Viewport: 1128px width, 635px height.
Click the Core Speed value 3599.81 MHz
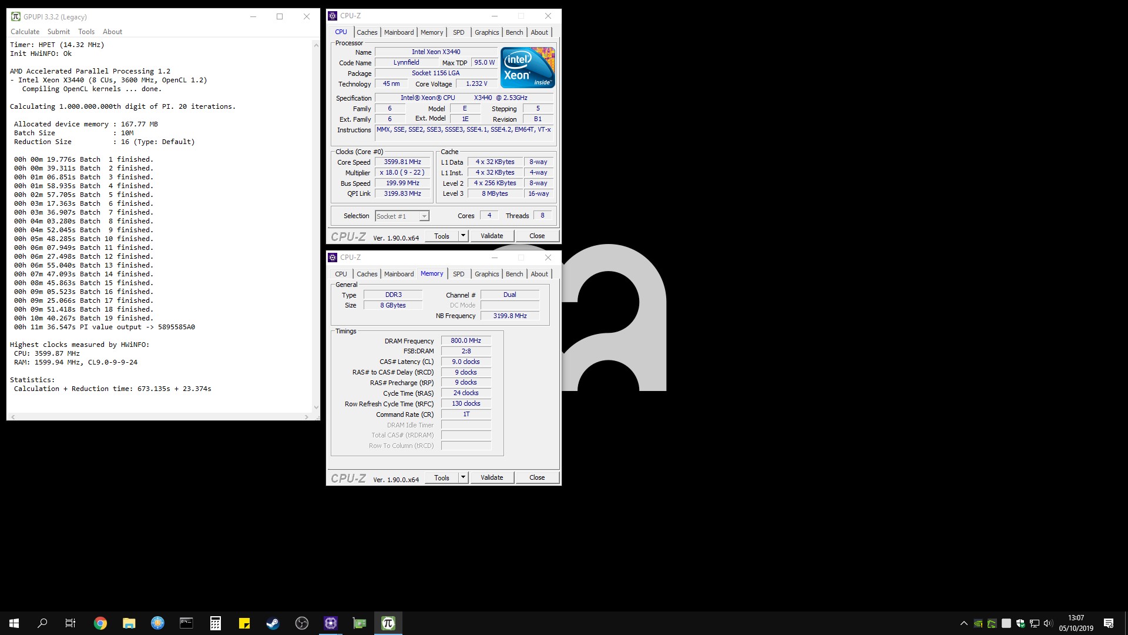coord(402,162)
